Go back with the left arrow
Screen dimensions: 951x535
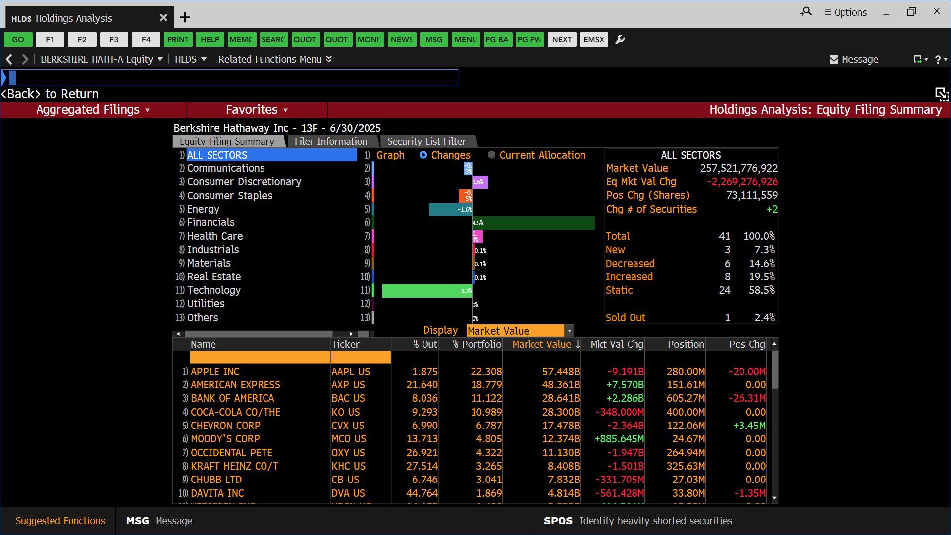pyautogui.click(x=9, y=59)
